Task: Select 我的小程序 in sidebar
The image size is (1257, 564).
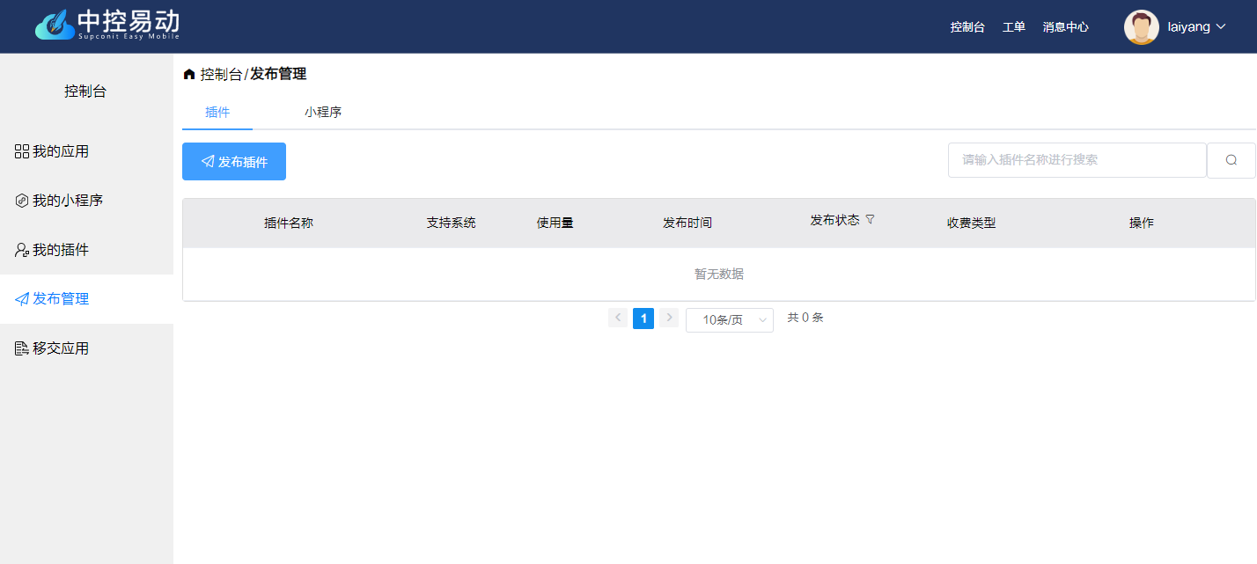Action: pos(86,201)
